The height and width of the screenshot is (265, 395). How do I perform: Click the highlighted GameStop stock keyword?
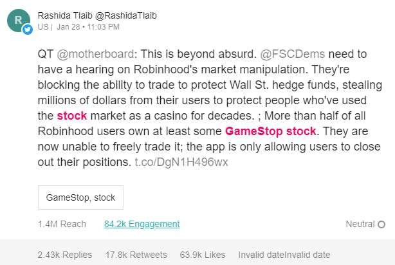click(x=271, y=131)
